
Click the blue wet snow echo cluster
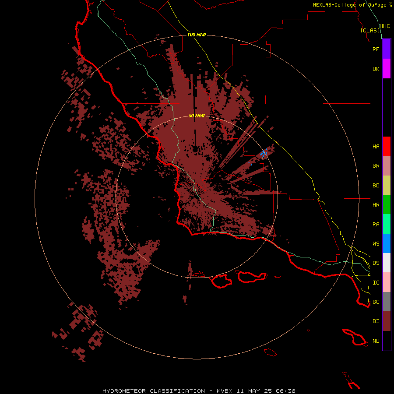pos(264,154)
